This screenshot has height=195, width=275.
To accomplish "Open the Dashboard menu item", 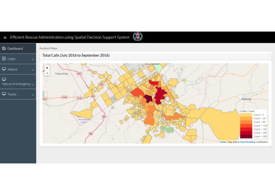I will click(18, 49).
